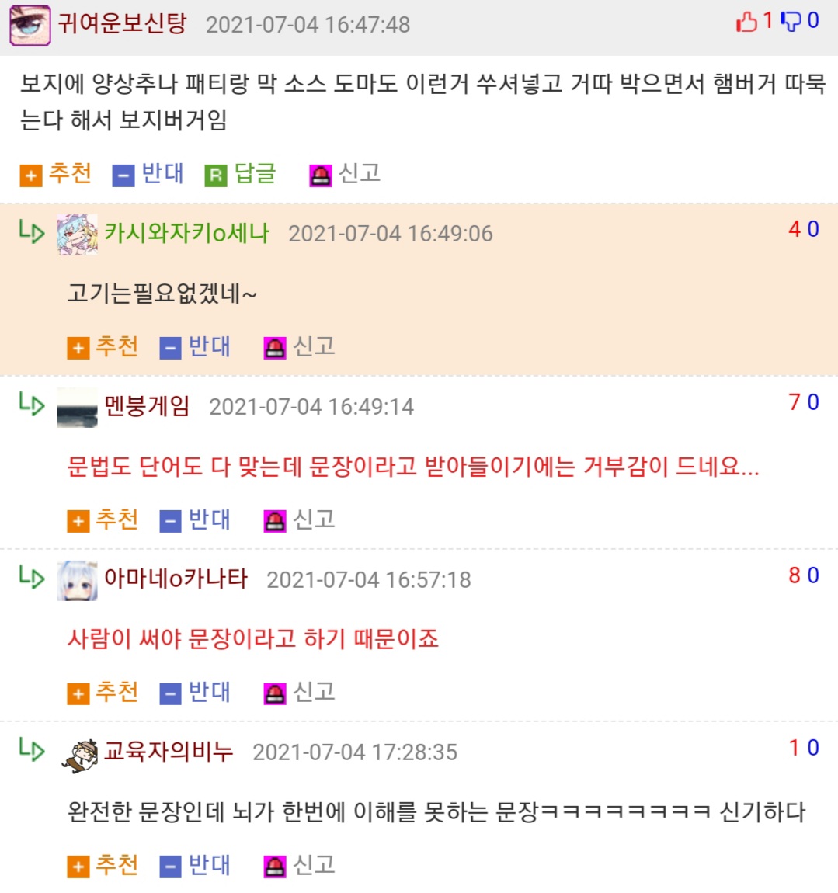Click siren 신고 icon under 멘붕게임's reply
This screenshot has height=893, width=838.
tap(275, 521)
